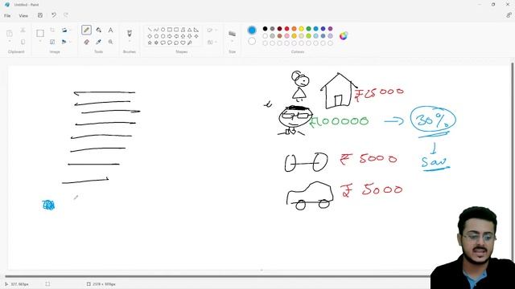Image resolution: width=515 pixels, height=289 pixels.
Task: Select the Text tool
Action: [111, 30]
